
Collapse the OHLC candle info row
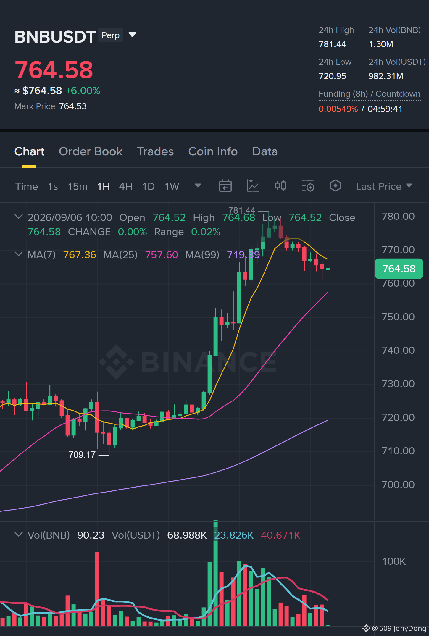[18, 217]
